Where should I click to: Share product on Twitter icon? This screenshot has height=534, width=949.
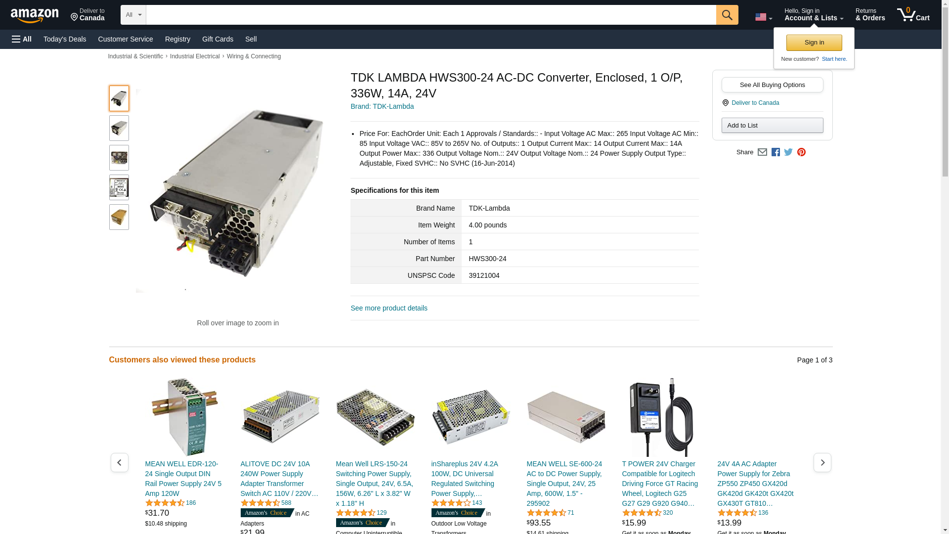[788, 152]
